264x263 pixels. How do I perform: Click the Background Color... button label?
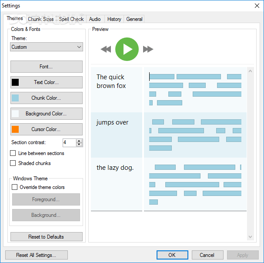46,114
